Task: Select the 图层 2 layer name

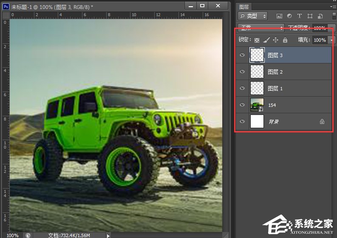Action: 275,72
